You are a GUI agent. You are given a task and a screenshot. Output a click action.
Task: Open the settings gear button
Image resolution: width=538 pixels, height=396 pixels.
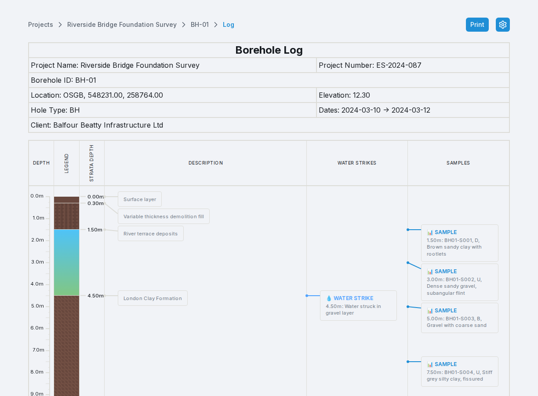tap(503, 25)
